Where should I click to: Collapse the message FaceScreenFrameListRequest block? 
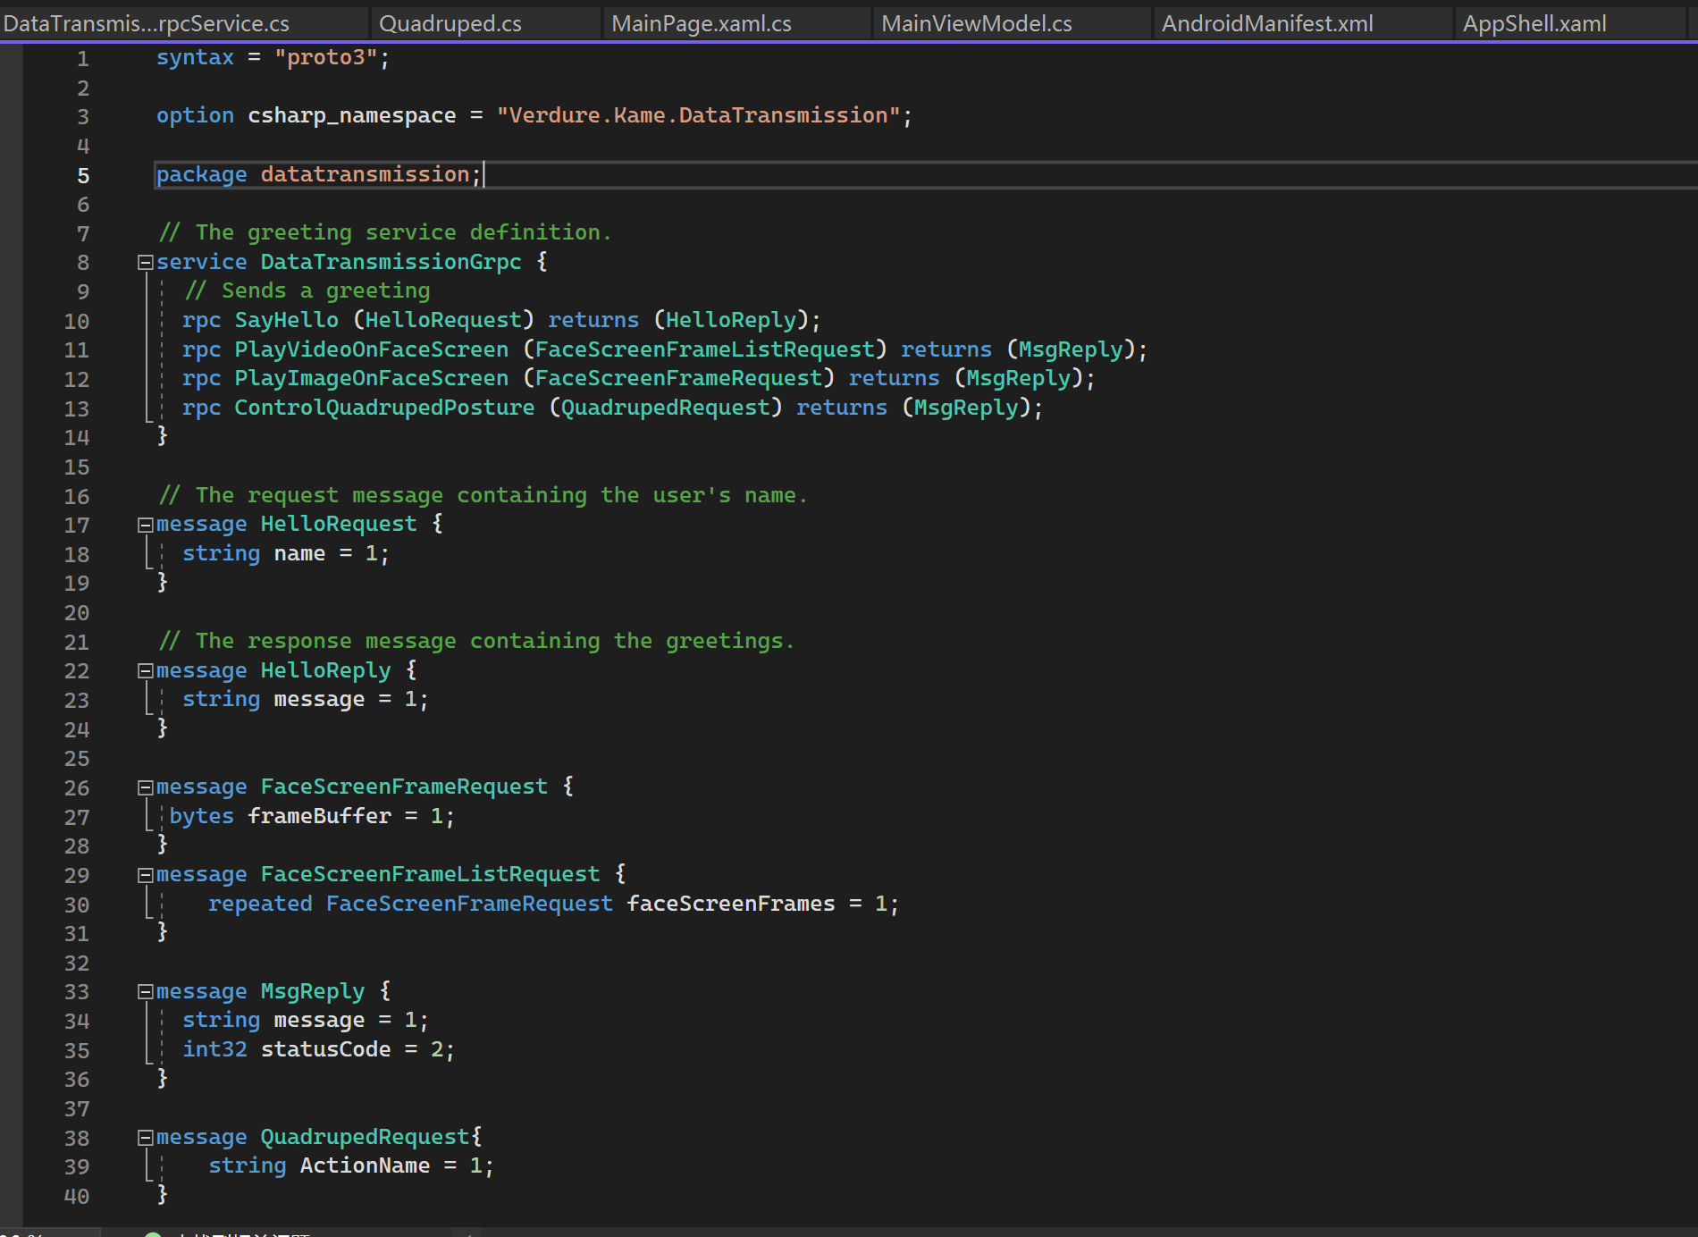tap(145, 875)
